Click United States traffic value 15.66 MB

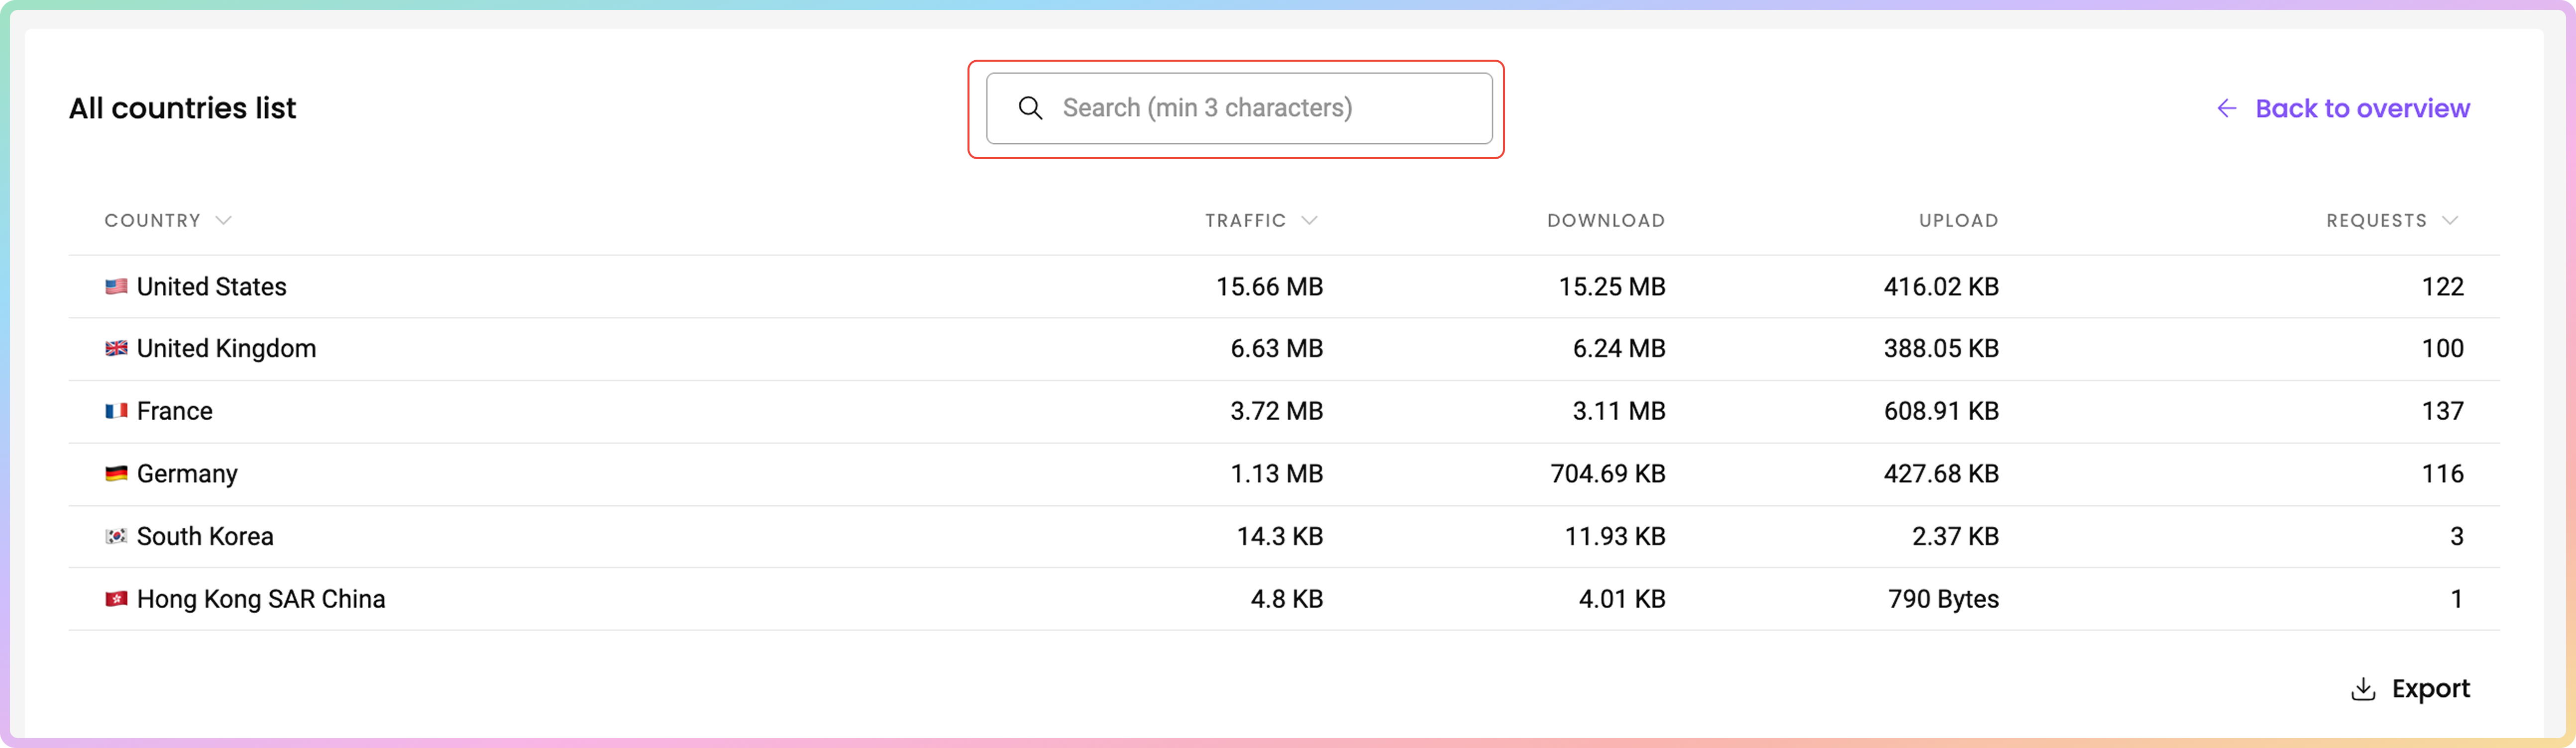[1268, 286]
